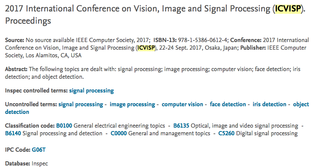This screenshot has height=167, width=312.
Task: Click the Database Inspec line
Action: coord(26,163)
